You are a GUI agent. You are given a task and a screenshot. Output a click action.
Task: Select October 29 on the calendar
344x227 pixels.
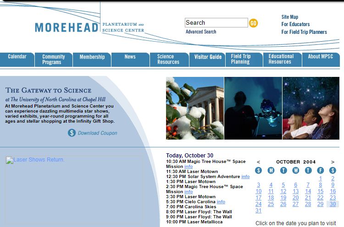pyautogui.click(x=320, y=204)
